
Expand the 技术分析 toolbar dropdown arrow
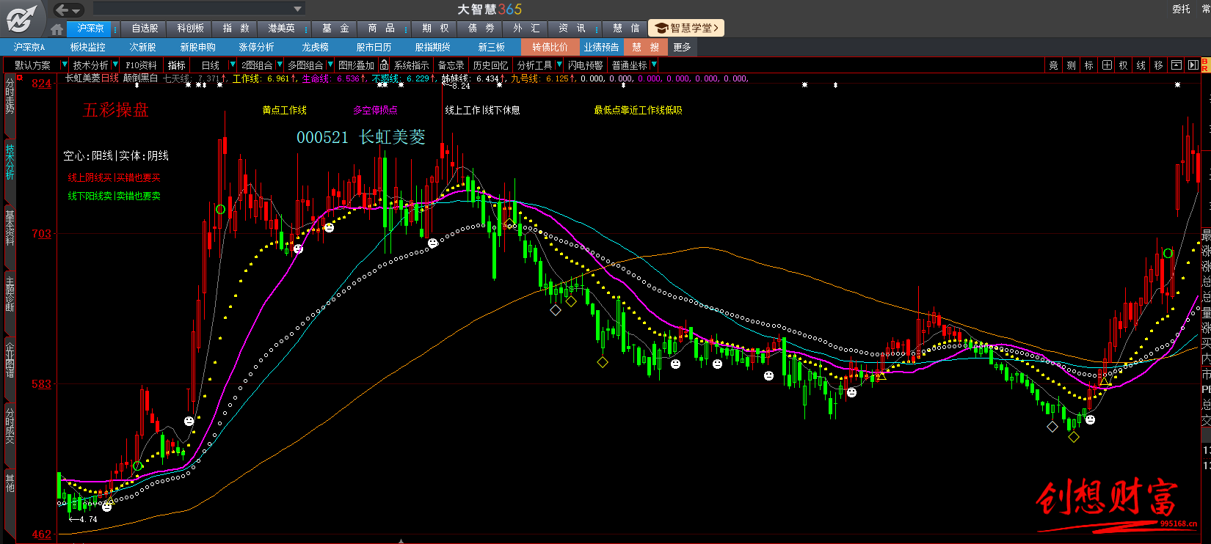click(115, 65)
